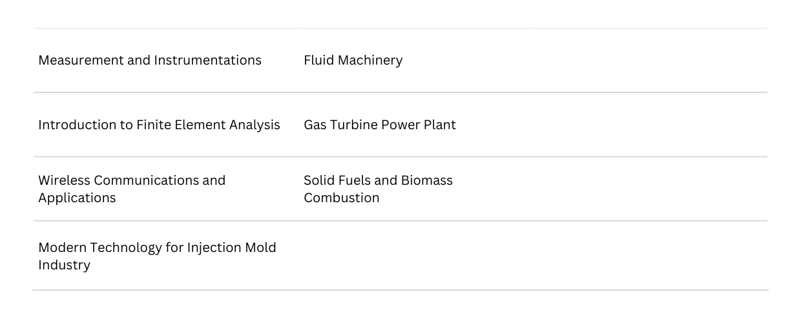Select the "Fluid Machinery" course entry
The width and height of the screenshot is (801, 323).
point(353,60)
